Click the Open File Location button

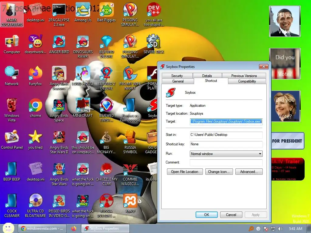pos(185,172)
